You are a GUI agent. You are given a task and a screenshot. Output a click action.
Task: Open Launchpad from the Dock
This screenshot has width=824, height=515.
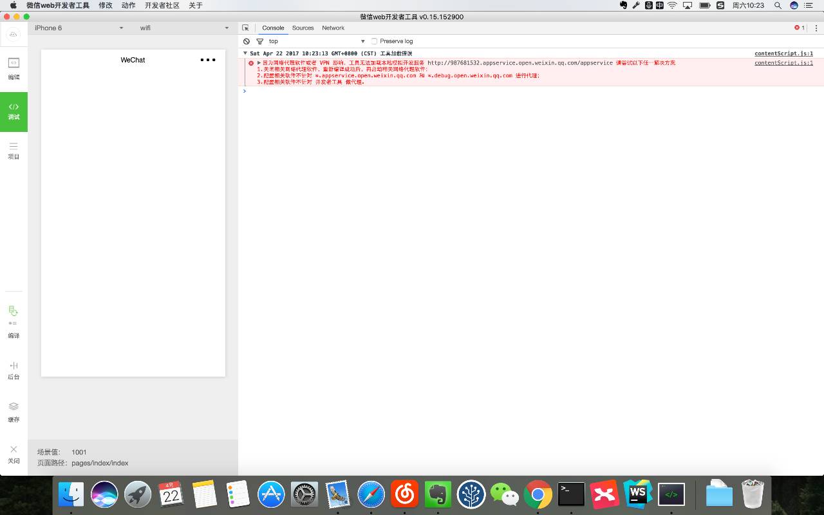click(138, 494)
